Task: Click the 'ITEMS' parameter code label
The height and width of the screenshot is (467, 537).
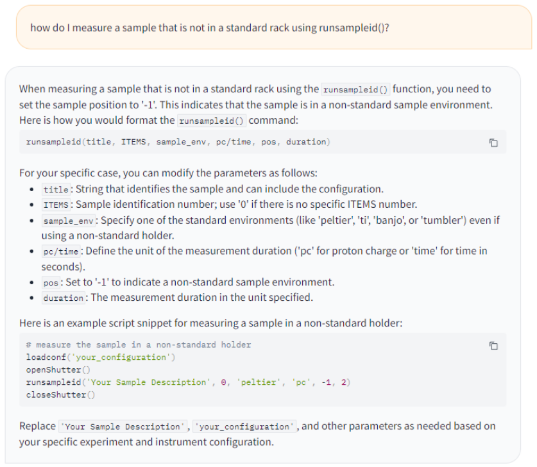Action: click(56, 205)
